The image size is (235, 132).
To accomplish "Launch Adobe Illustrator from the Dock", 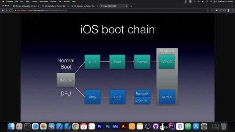I will pos(124,126).
